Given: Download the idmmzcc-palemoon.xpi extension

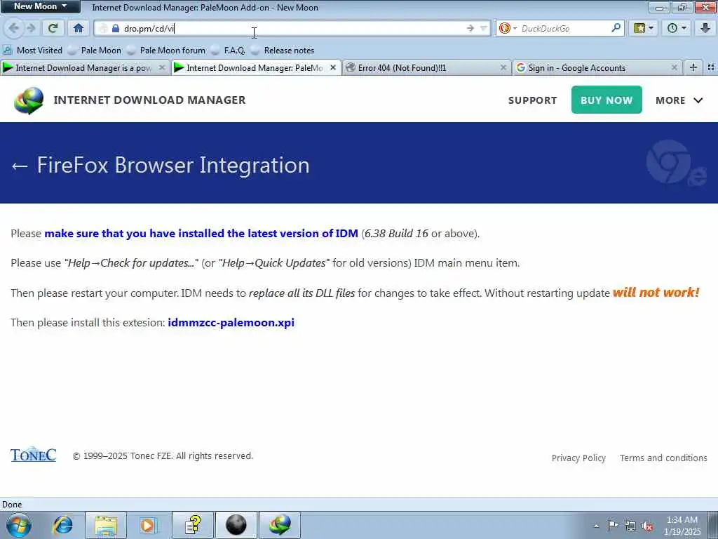Looking at the screenshot, I should (231, 323).
